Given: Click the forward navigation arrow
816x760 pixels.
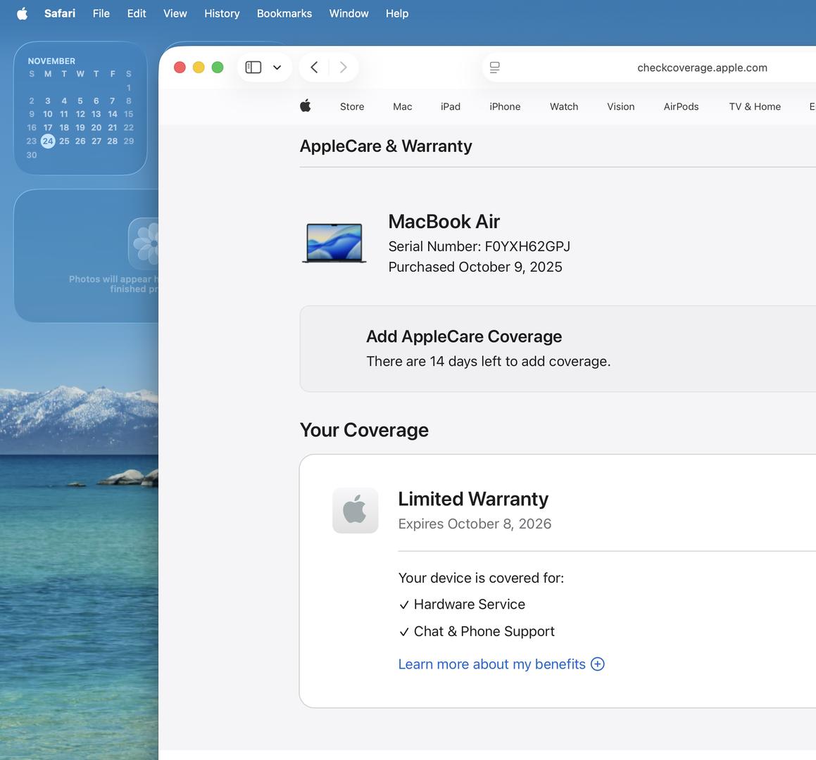Looking at the screenshot, I should pos(343,68).
